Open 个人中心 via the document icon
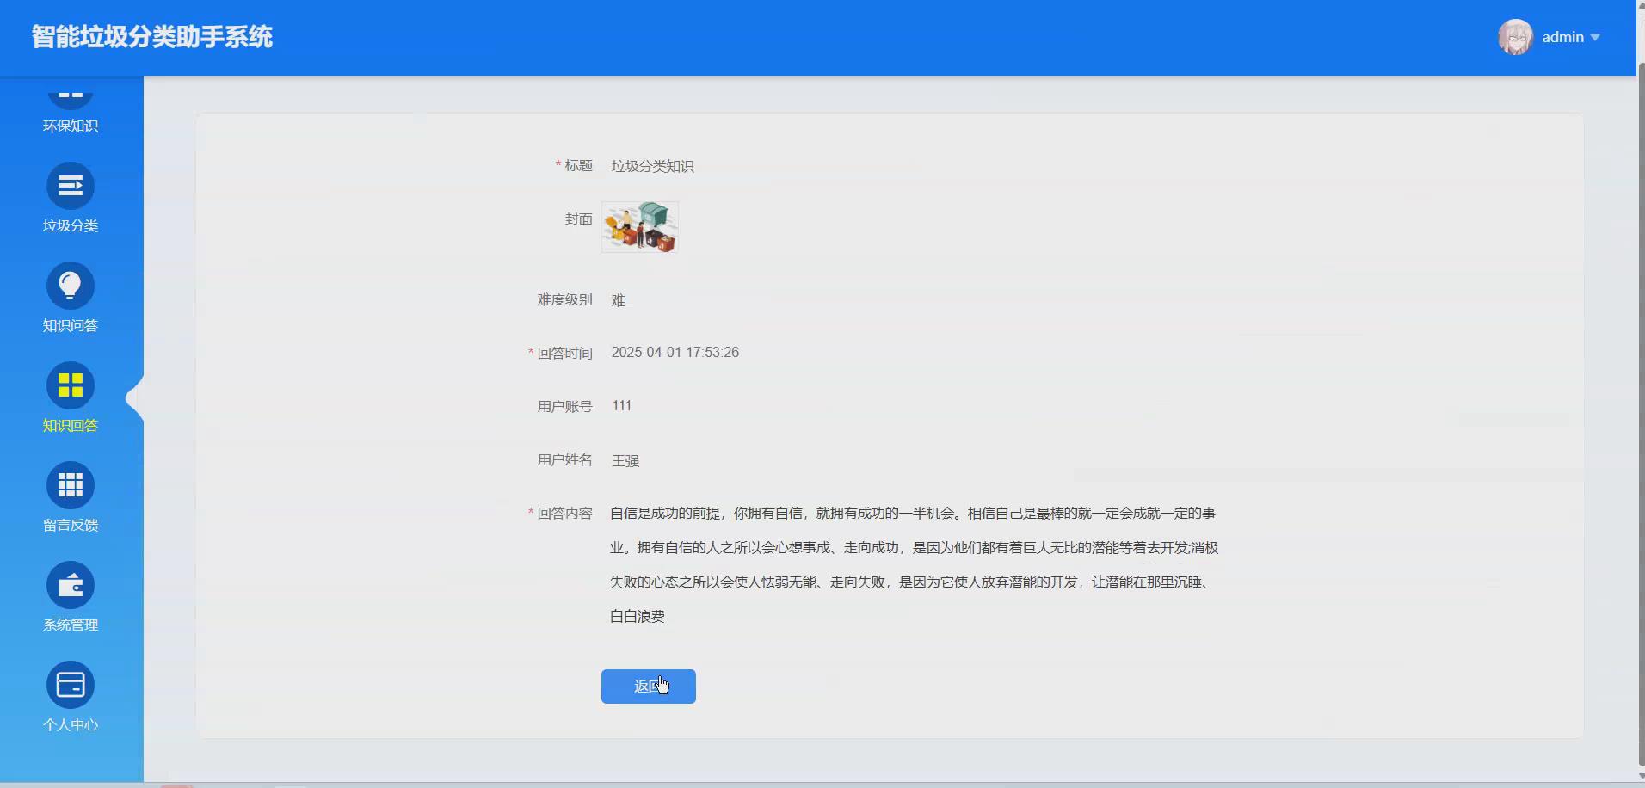 point(71,685)
